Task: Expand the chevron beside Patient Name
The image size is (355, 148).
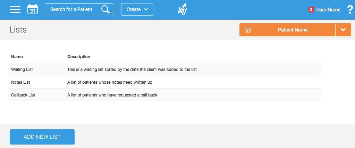Action: tap(343, 30)
